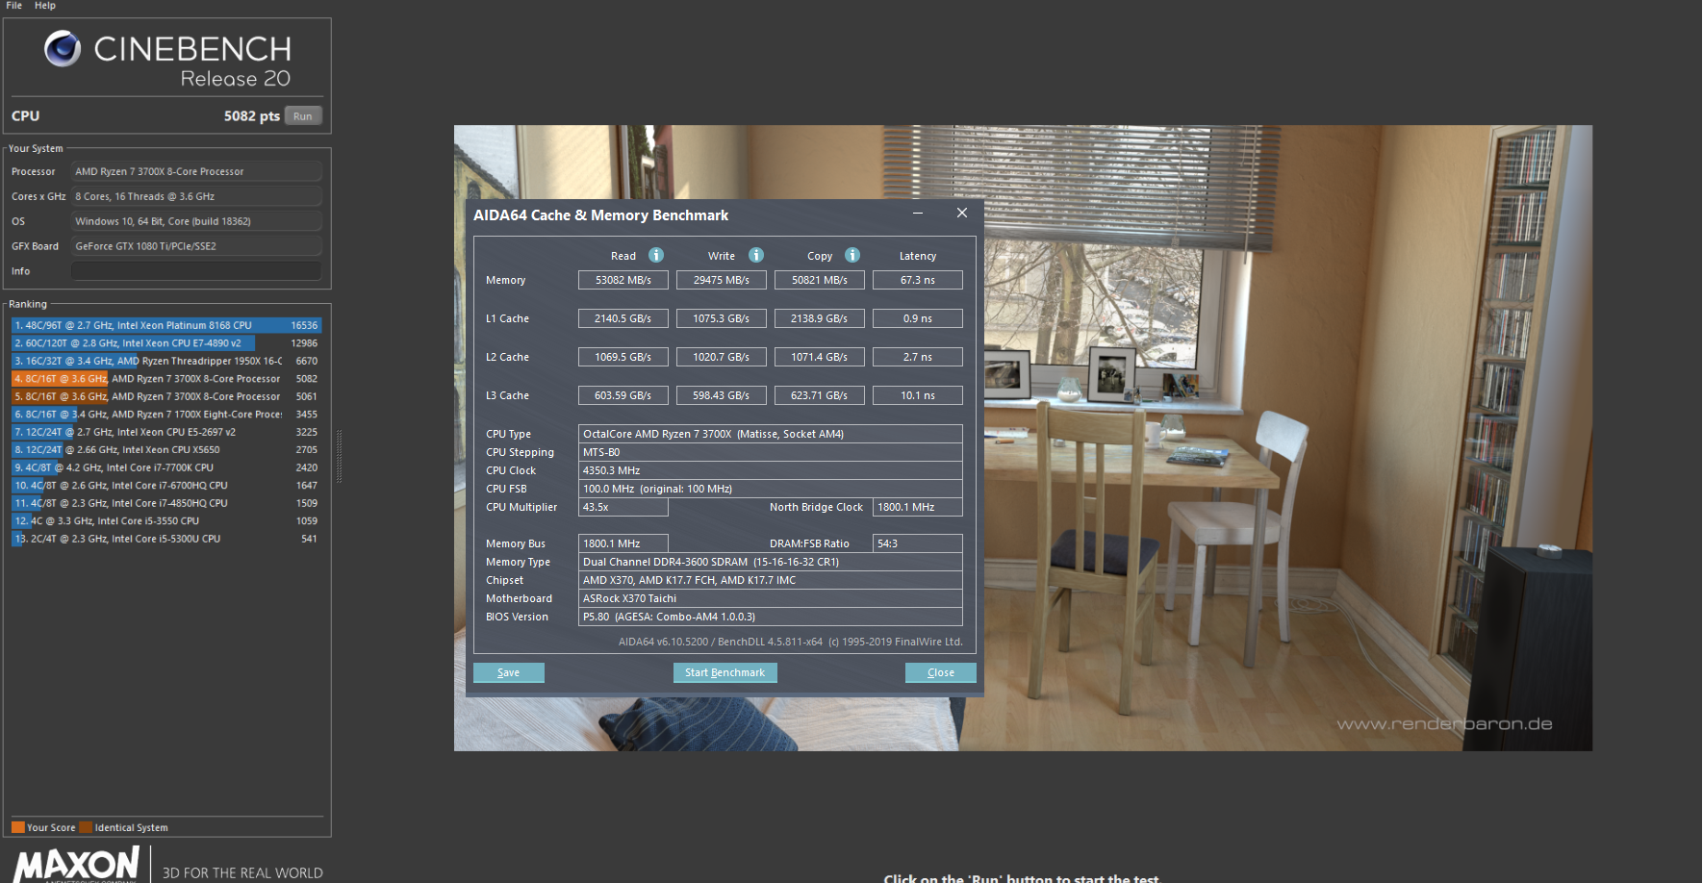Select ranking entry Threadripper 1950X
The height and width of the screenshot is (883, 1703).
point(165,361)
